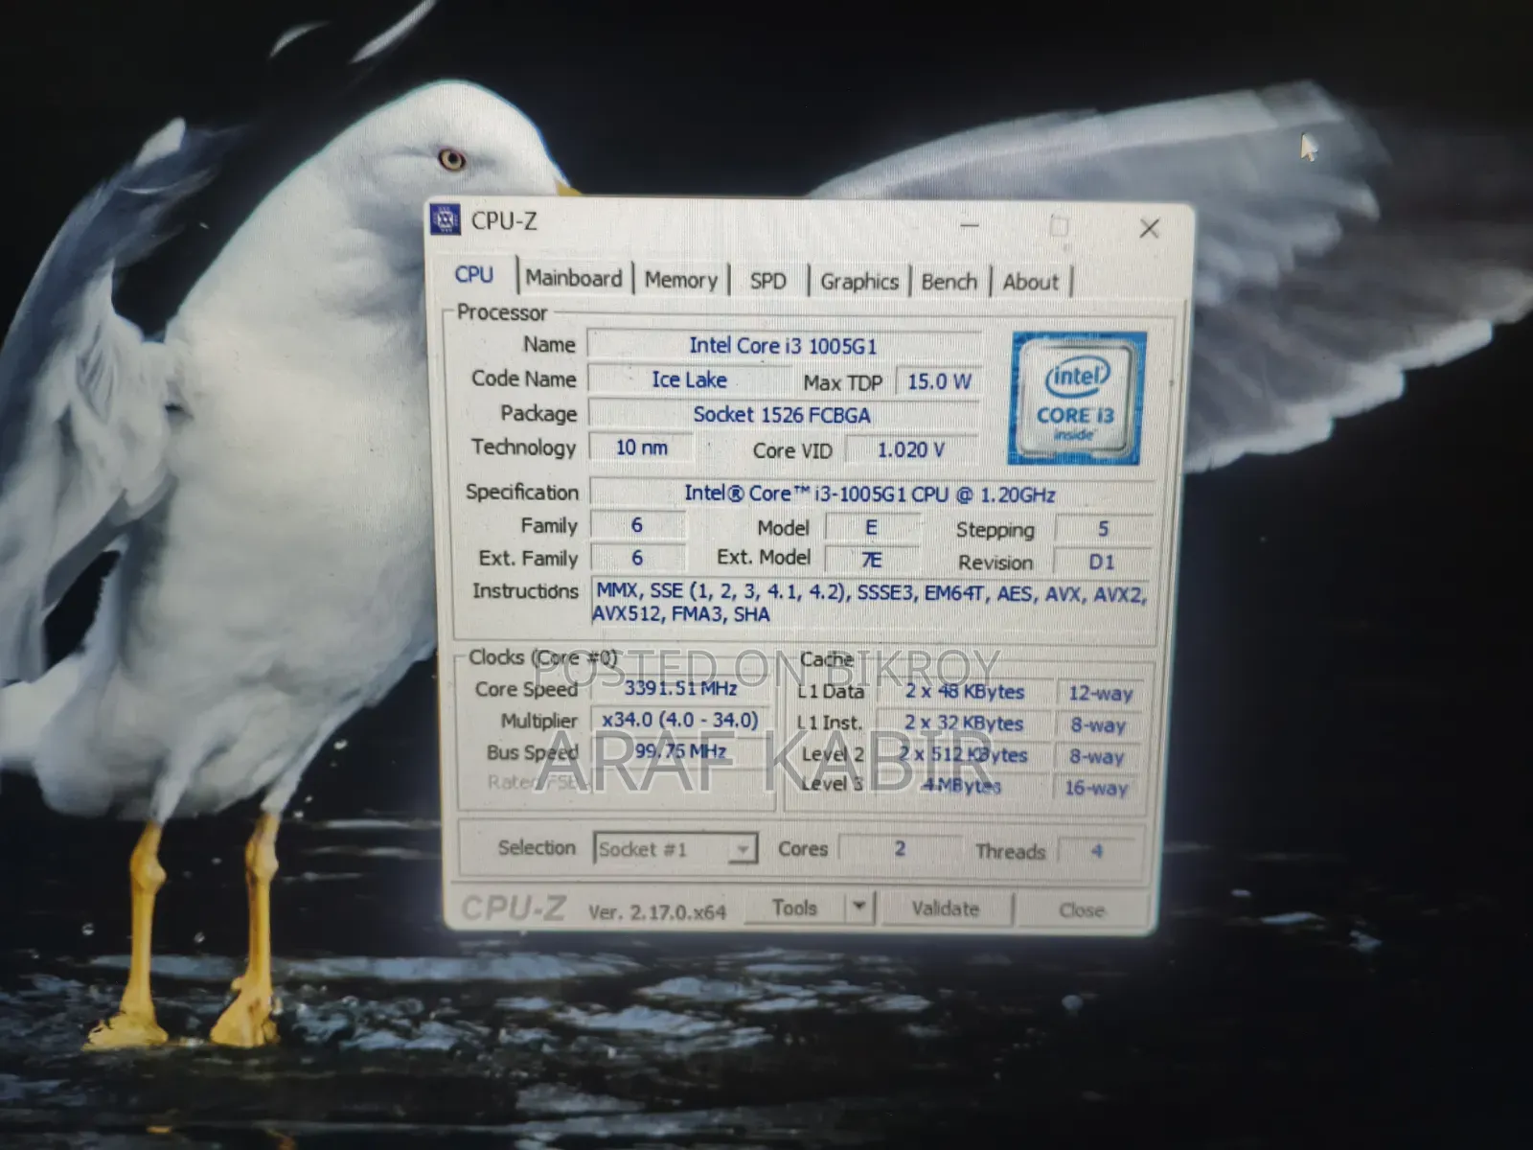Screen dimensions: 1533x1150
Task: Click the Cores count value '2'
Action: click(900, 848)
